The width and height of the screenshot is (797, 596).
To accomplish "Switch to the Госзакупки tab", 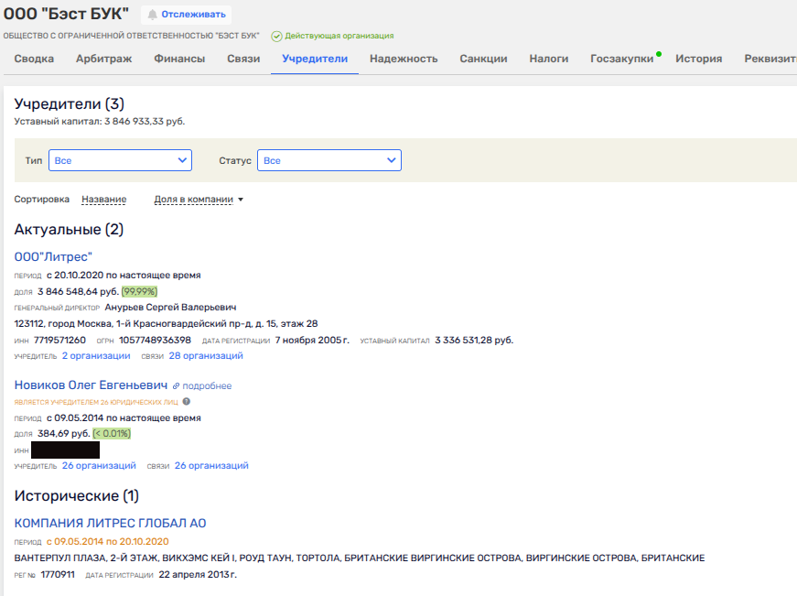I will [622, 59].
